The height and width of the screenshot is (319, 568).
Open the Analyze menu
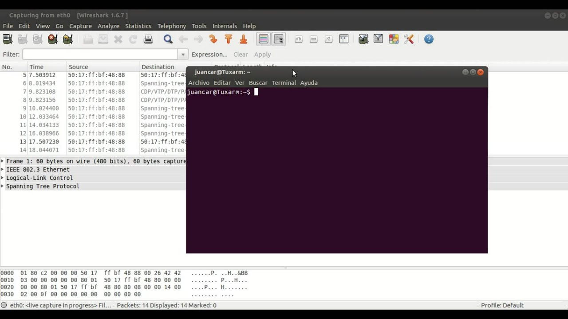click(109, 26)
